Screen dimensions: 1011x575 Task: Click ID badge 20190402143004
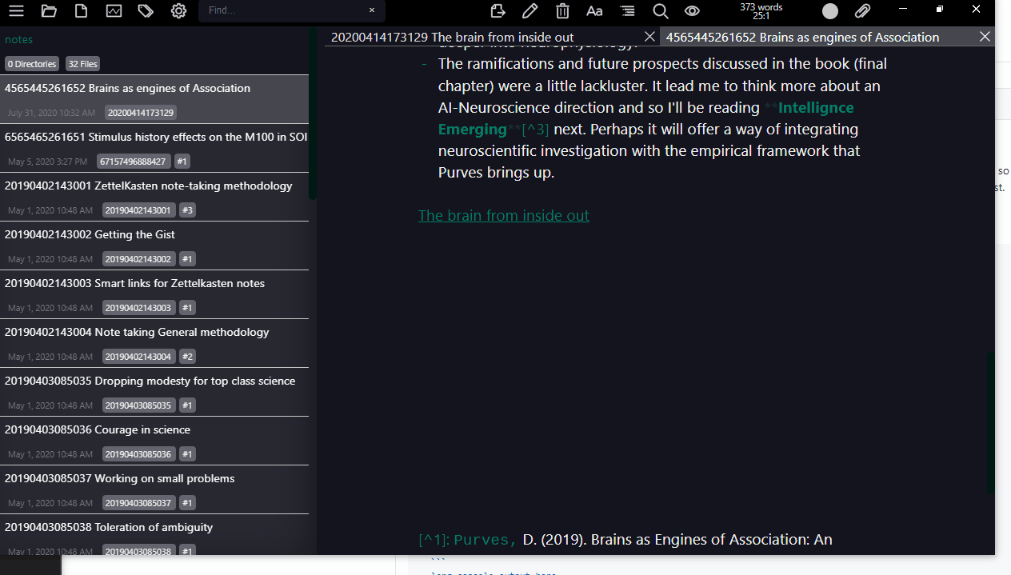pos(138,357)
